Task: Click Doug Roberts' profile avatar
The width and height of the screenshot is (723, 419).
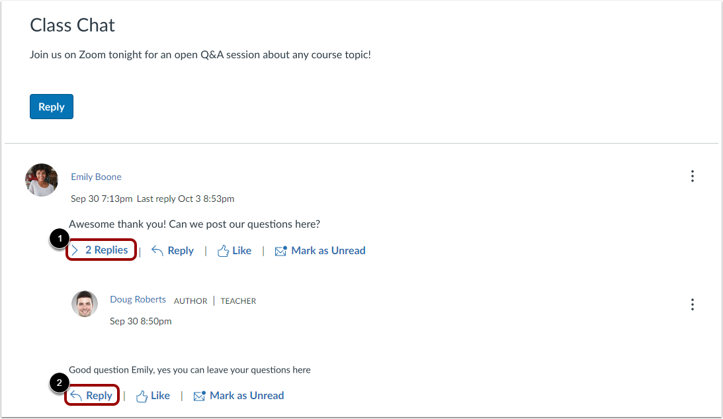Action: (84, 304)
